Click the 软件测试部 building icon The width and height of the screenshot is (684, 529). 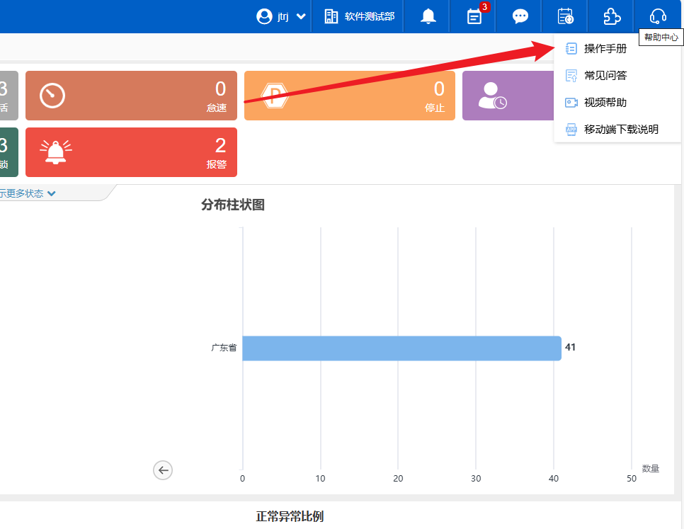331,16
